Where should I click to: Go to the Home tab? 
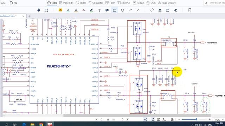click(x=2, y=3)
